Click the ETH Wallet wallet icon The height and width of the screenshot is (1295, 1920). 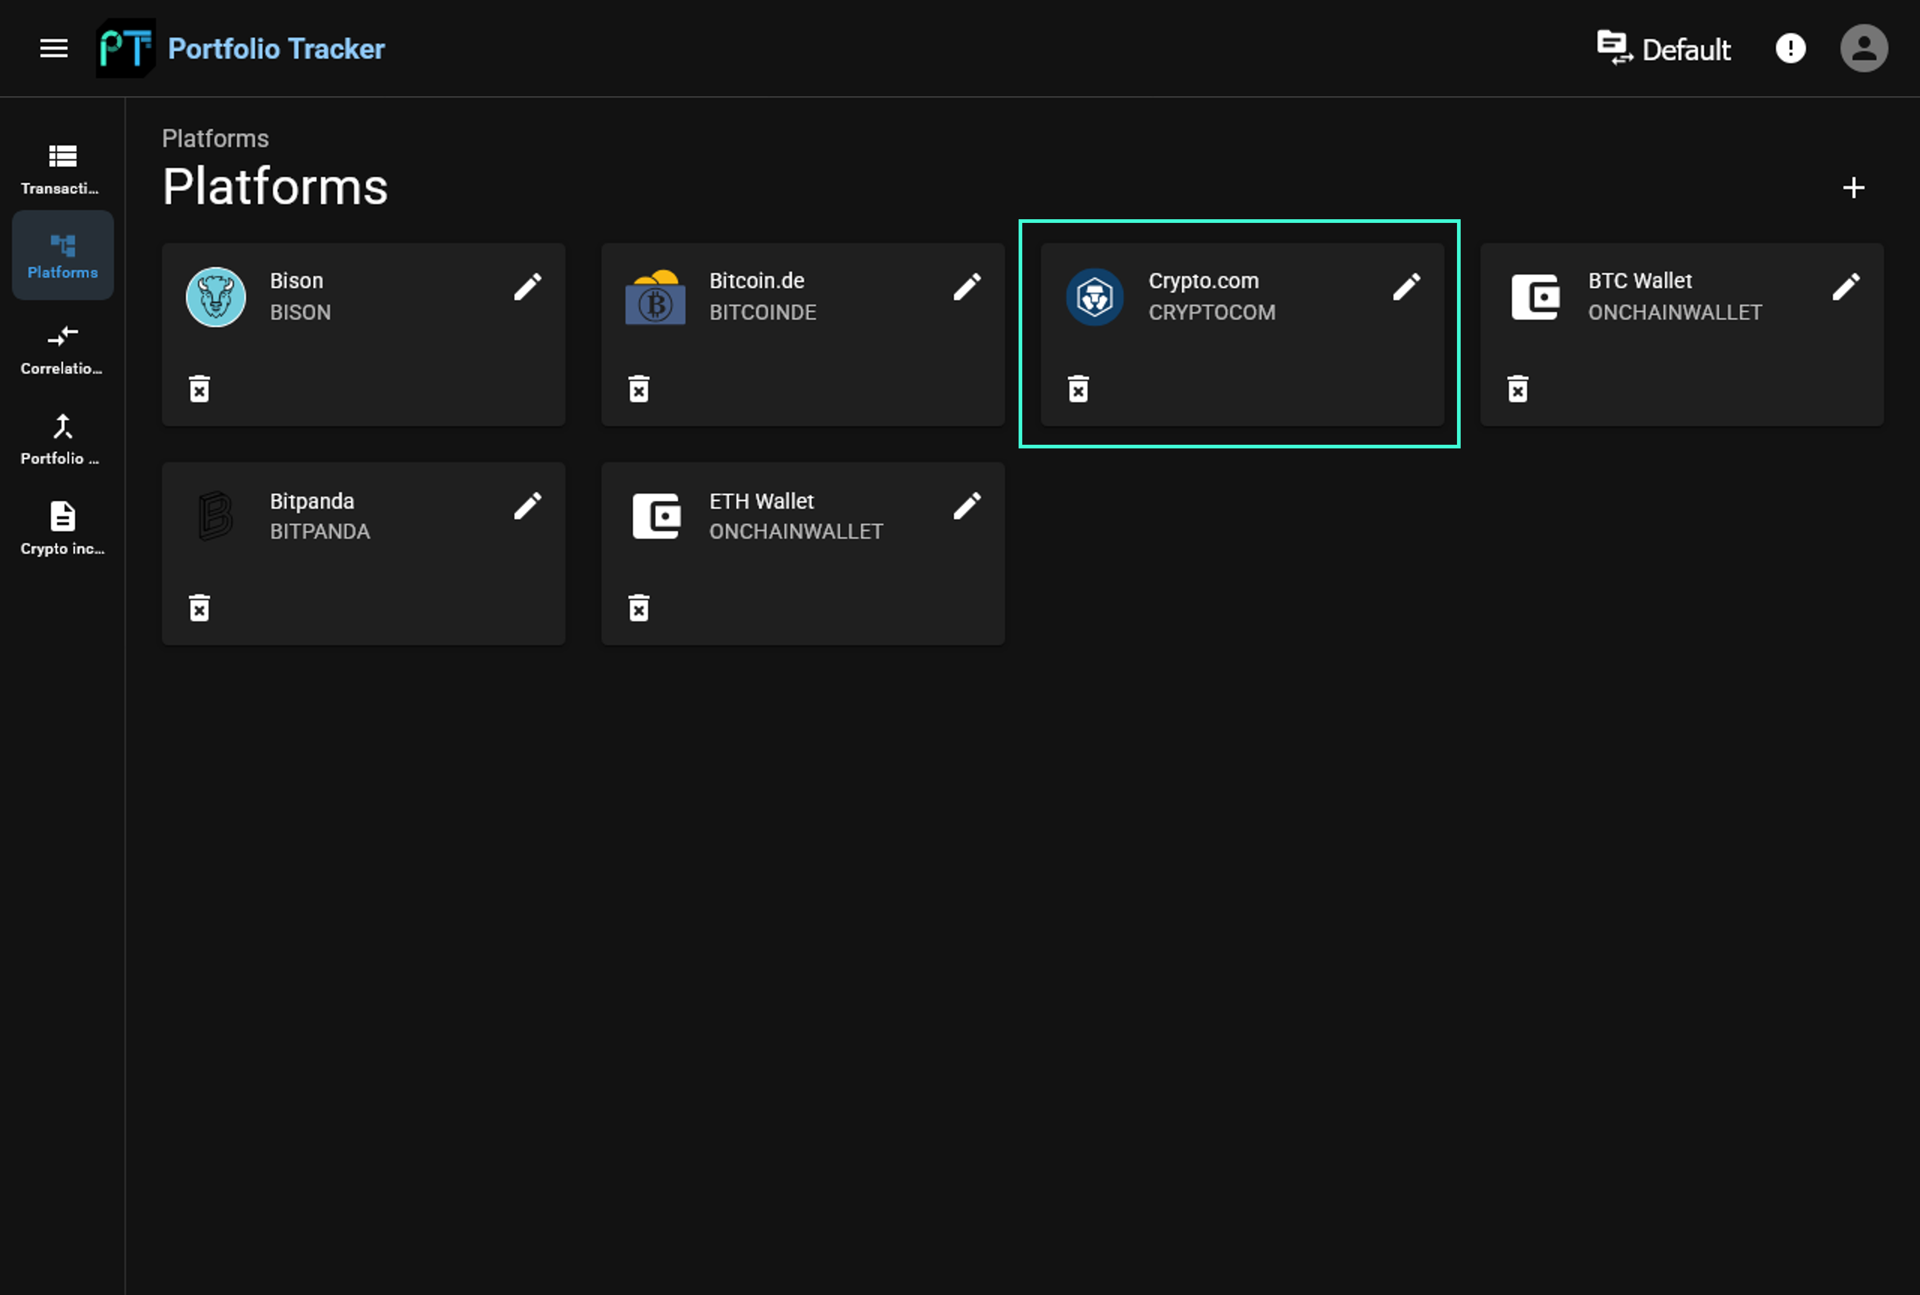click(x=657, y=516)
